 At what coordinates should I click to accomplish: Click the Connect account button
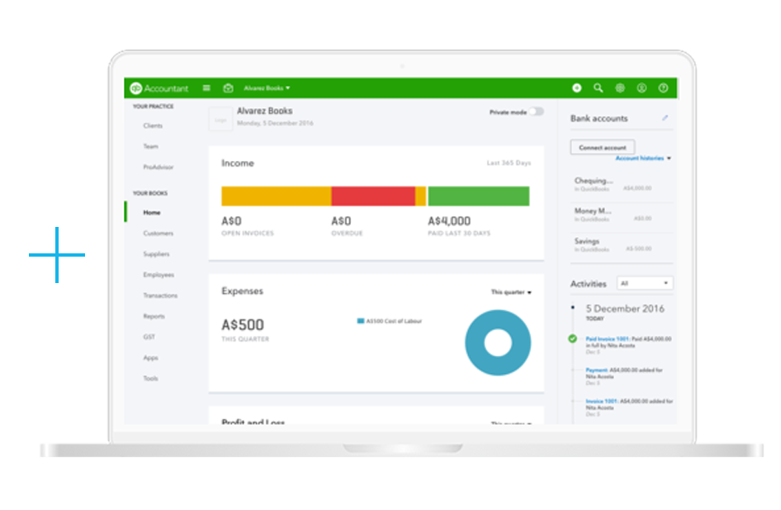point(603,148)
